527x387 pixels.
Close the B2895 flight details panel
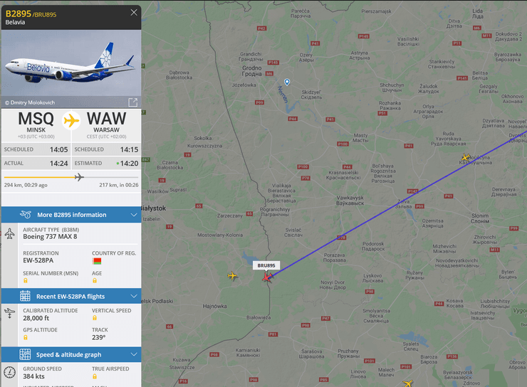(x=134, y=12)
